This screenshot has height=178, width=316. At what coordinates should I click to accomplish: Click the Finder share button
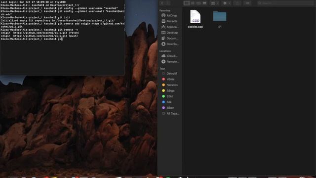pos(237,3)
